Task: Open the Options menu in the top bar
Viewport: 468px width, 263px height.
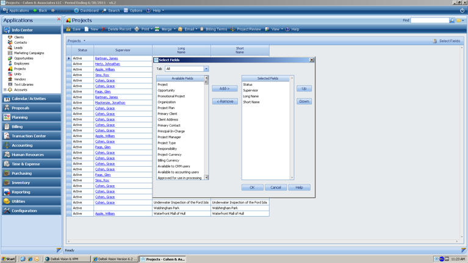Action: click(x=133, y=10)
